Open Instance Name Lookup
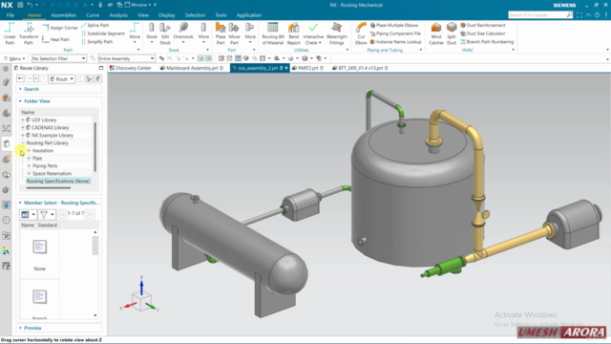This screenshot has width=611, height=344. click(x=395, y=42)
